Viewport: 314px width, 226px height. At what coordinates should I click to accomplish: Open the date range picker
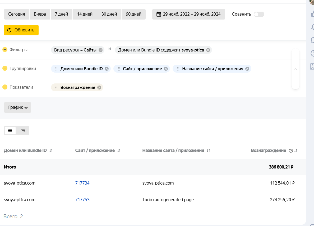pyautogui.click(x=188, y=14)
